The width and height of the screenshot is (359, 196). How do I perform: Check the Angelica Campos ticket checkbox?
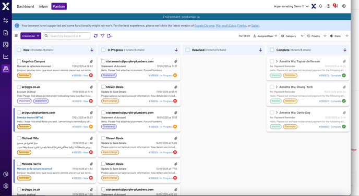pyautogui.click(x=19, y=61)
